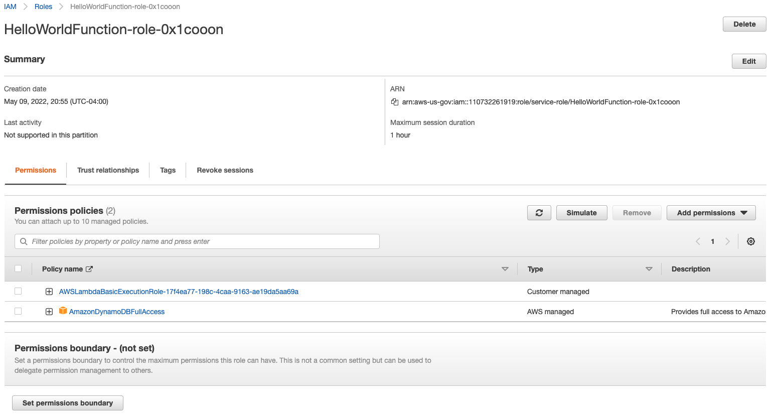Copy the role ARN using the copy icon
776x415 pixels.
tap(394, 101)
